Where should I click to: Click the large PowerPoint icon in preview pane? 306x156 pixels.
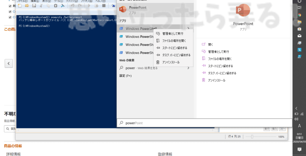pos(243,11)
